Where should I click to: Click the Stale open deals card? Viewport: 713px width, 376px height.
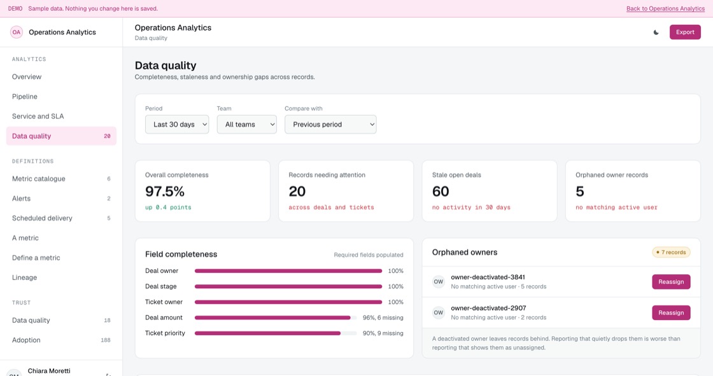click(x=490, y=191)
